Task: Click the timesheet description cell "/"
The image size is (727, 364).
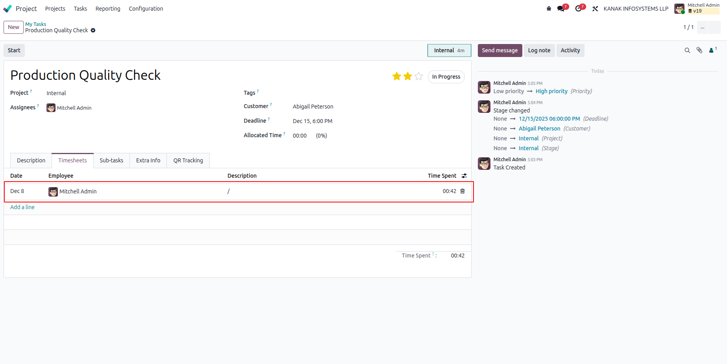Action: [x=228, y=191]
